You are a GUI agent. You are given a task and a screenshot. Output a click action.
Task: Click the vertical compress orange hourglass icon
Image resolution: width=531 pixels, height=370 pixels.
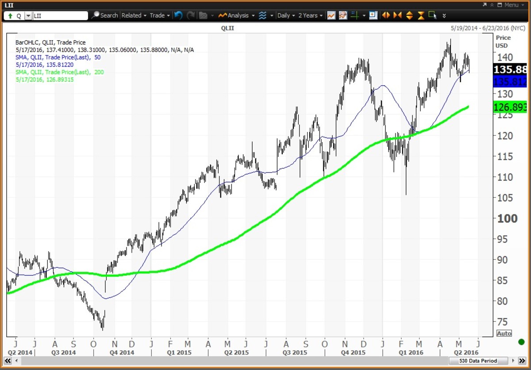point(421,15)
